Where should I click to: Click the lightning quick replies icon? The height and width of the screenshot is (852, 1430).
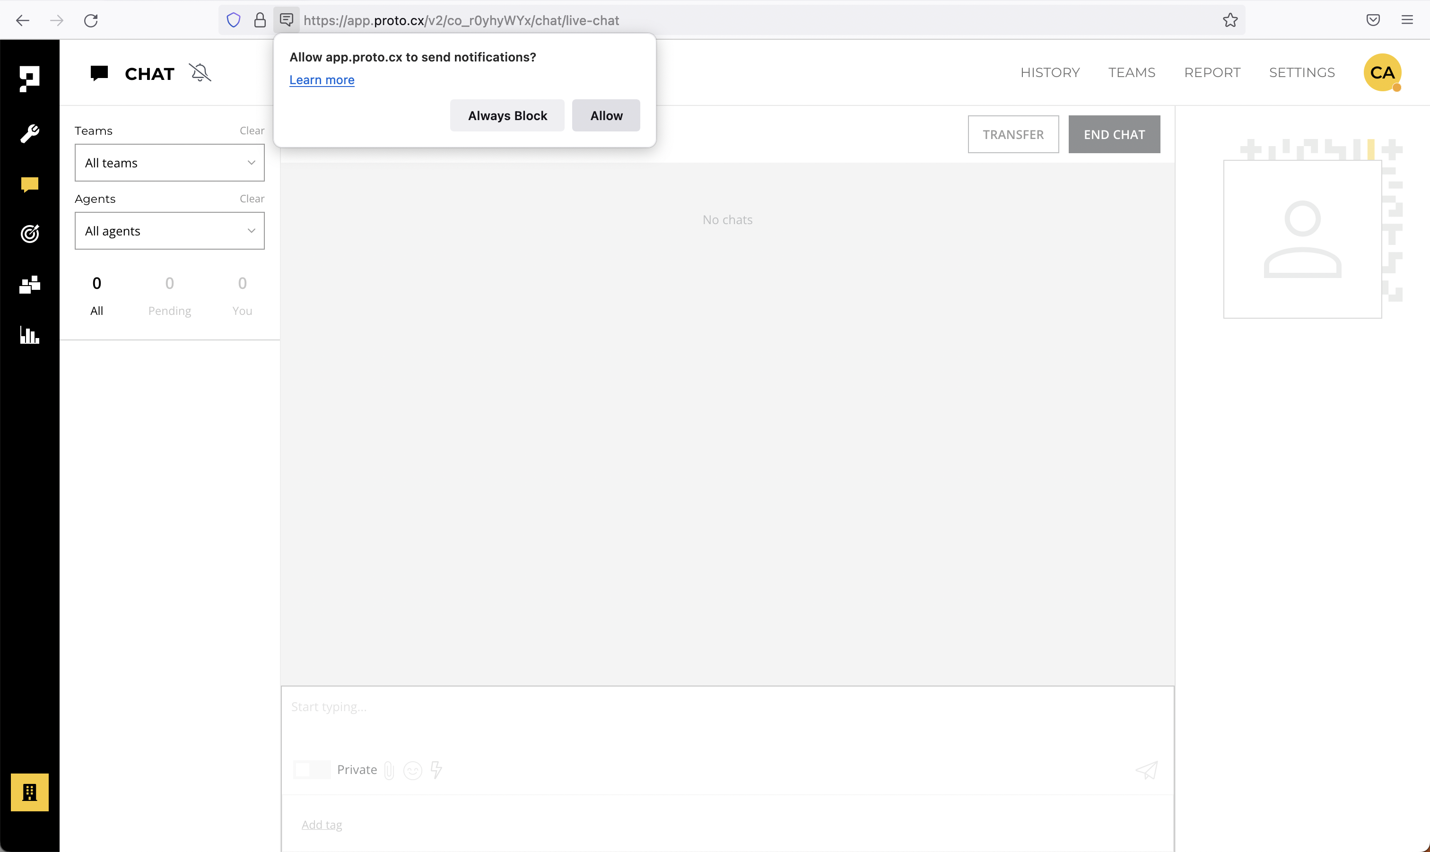[436, 770]
